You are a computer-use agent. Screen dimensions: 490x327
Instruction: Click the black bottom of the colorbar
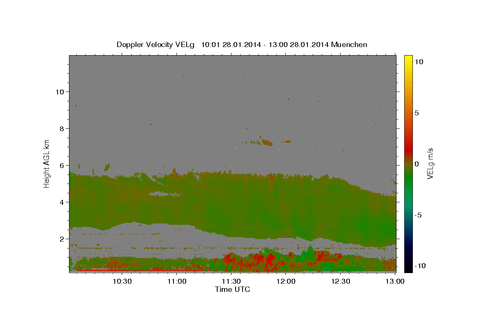(408, 267)
